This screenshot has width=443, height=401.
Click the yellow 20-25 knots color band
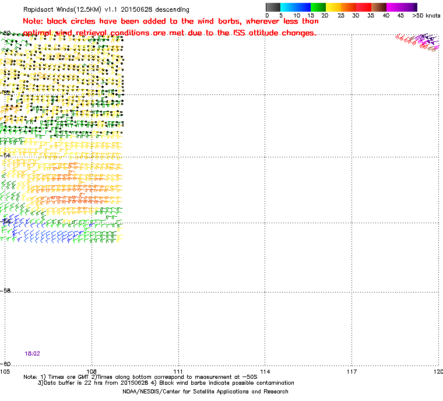[333, 7]
